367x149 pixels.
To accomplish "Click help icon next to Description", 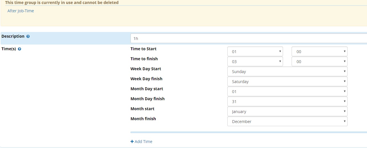I will pos(28,37).
